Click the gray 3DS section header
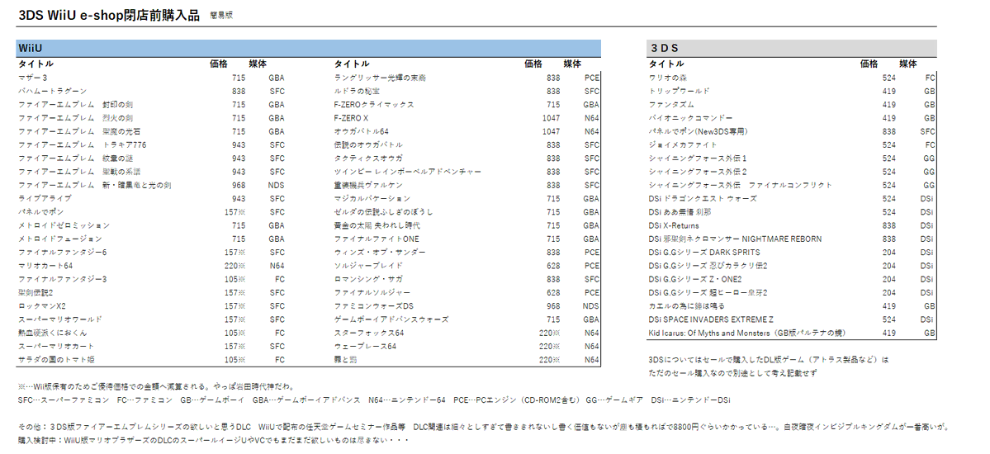Screen dimensions: 990x454 coord(792,49)
